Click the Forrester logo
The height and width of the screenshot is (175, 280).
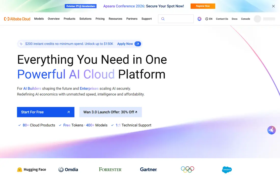(x=110, y=169)
